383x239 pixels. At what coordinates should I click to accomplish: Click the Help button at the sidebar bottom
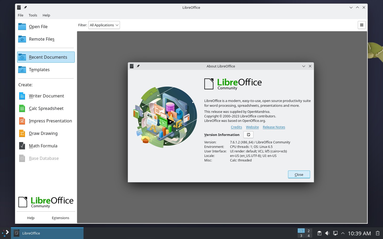tap(31, 218)
